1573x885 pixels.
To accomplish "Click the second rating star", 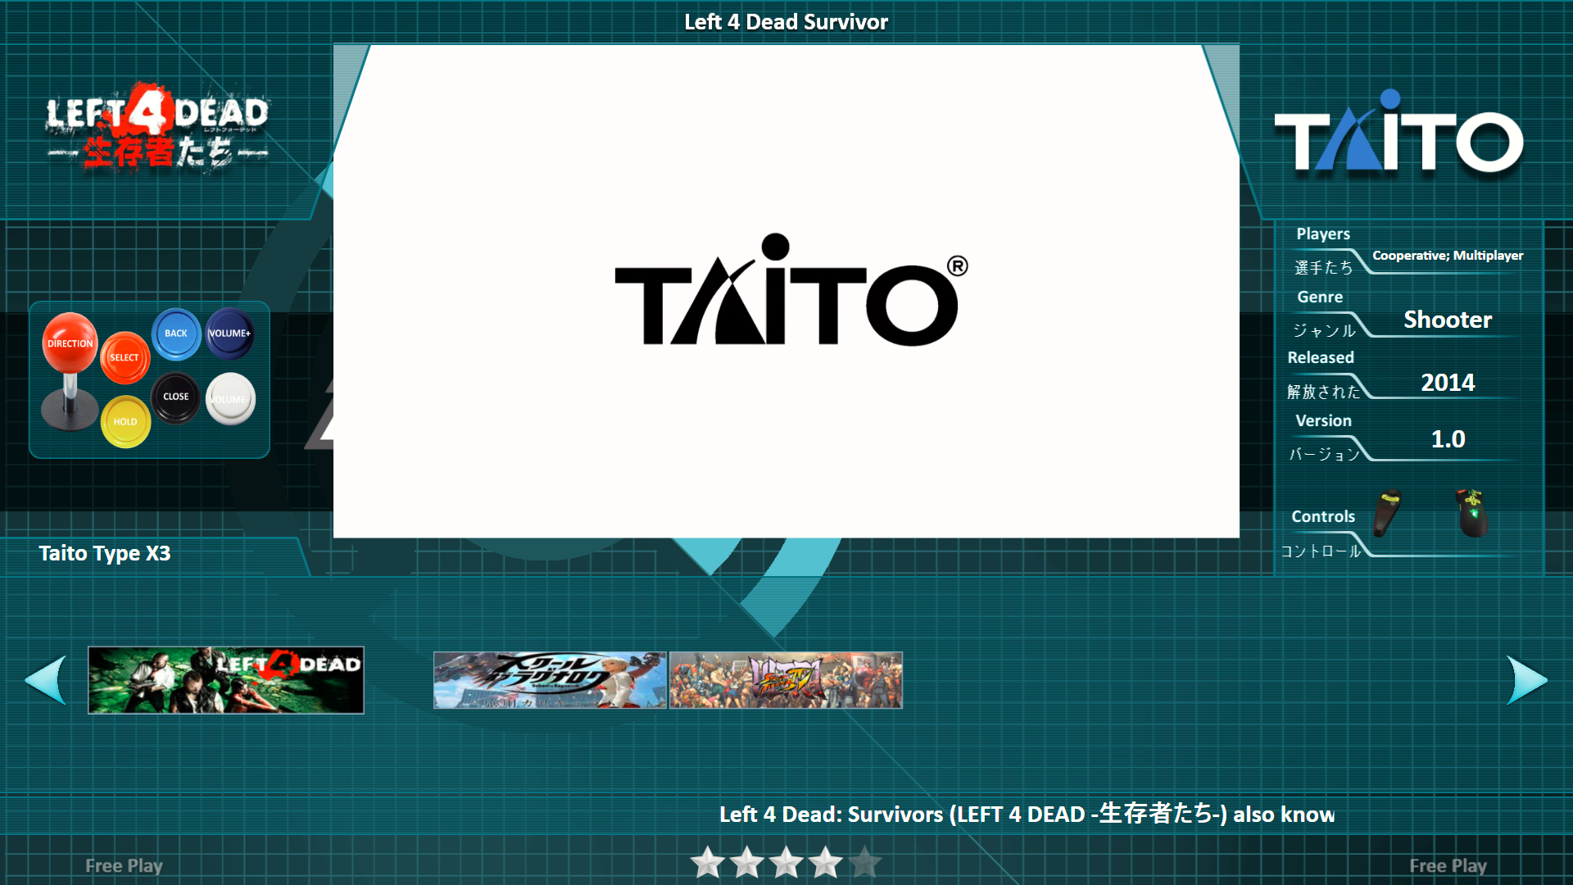I will (747, 862).
